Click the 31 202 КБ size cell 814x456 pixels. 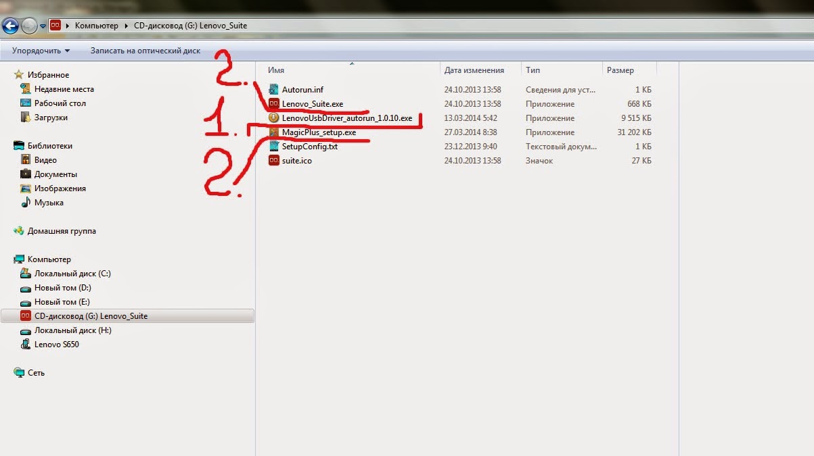(x=634, y=132)
